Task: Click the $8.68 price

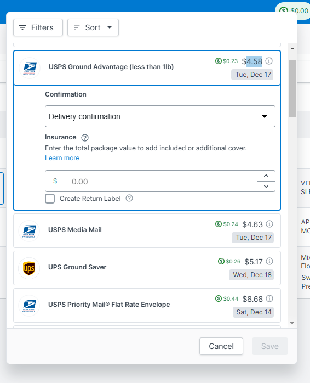Action: (252, 299)
